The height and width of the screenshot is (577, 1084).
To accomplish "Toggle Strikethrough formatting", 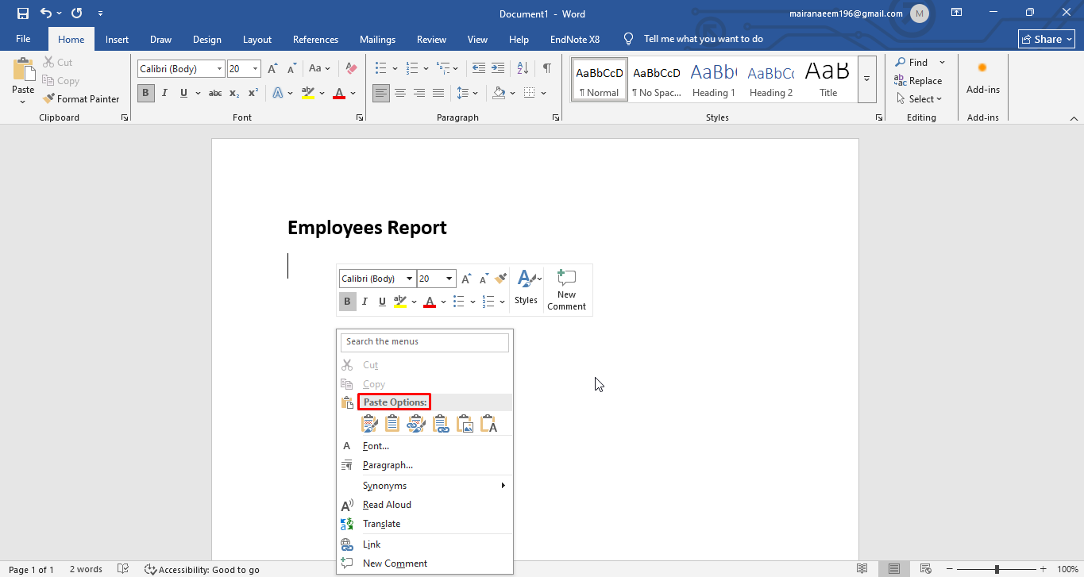I will 215,93.
